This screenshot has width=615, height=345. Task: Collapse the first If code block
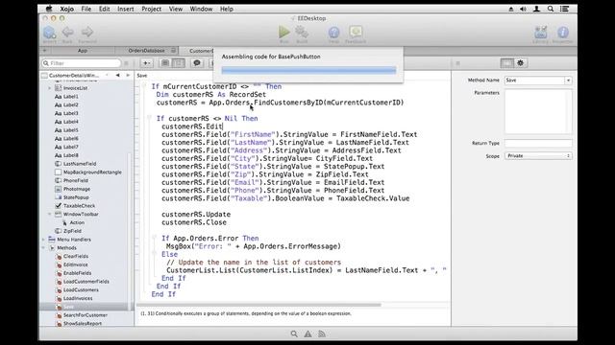pos(144,86)
